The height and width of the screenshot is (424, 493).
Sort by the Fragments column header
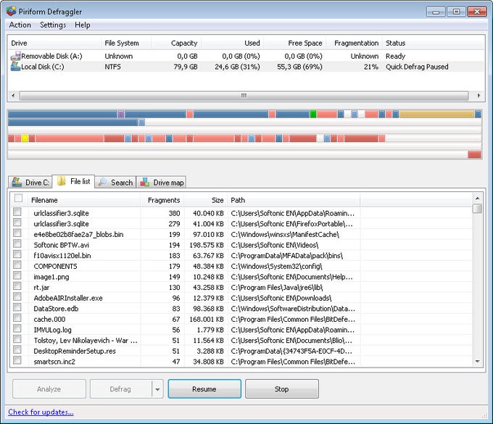pyautogui.click(x=162, y=200)
